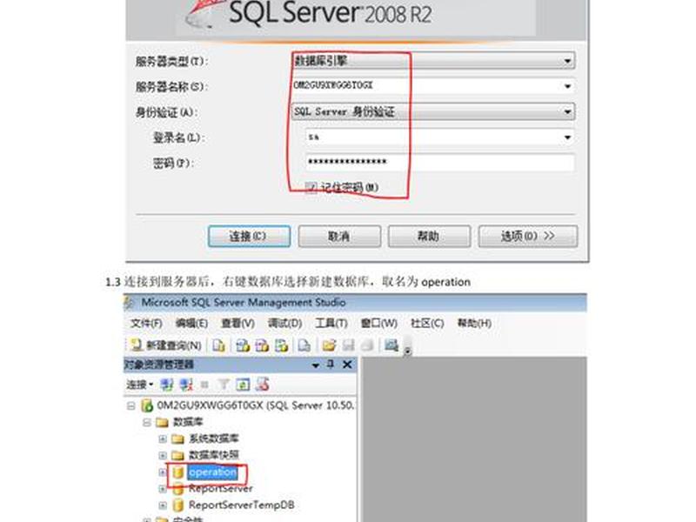Open the 文件(F) menu
The width and height of the screenshot is (696, 522).
pos(146,323)
